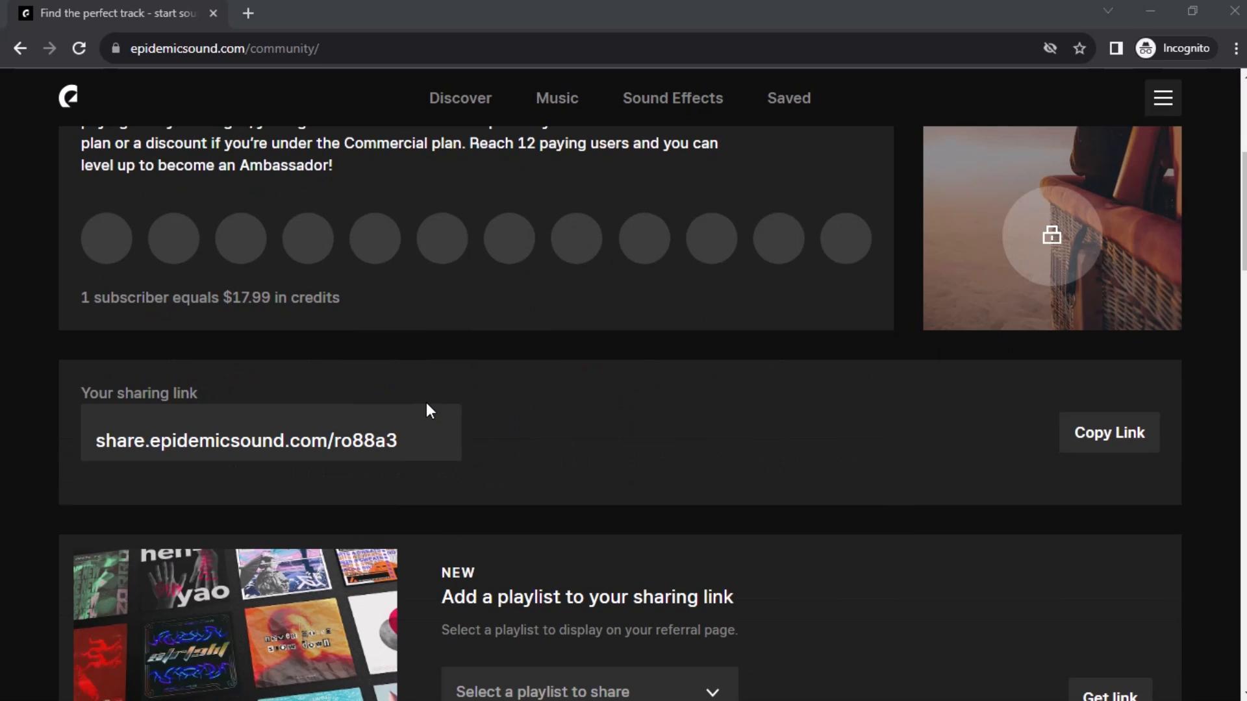
Task: Click the sharing link input field
Action: (271, 440)
